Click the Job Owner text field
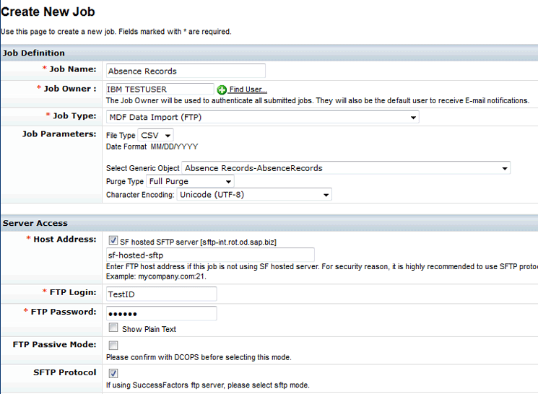538x394 pixels. tap(160, 89)
